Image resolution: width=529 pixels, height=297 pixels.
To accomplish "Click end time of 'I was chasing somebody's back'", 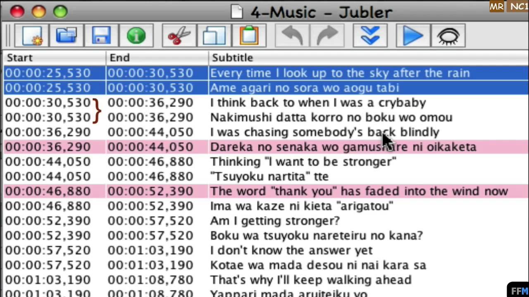I will (150, 132).
